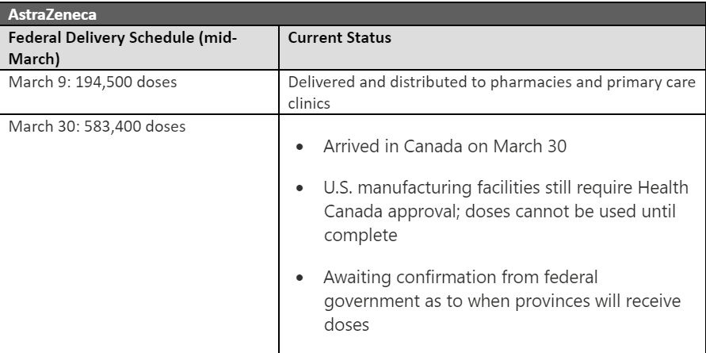
Task: Click the 'U.S. manufacturing facilities' line of text
Action: tap(506, 187)
